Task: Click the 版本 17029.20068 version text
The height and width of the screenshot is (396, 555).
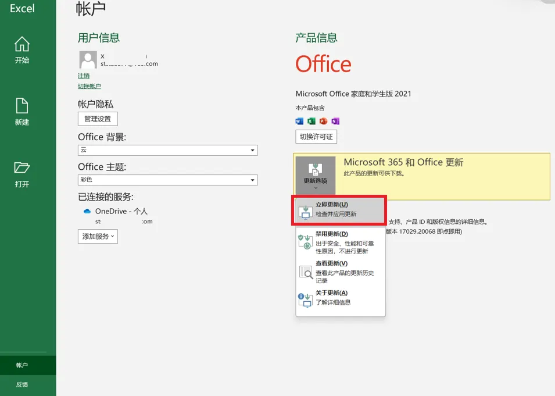Action: pos(424,231)
